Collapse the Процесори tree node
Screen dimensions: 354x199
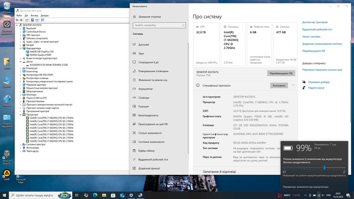tap(20, 115)
